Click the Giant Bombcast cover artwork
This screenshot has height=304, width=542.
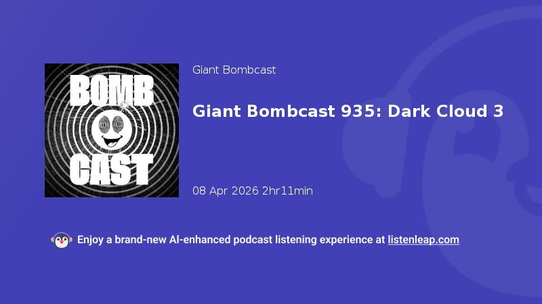[112, 130]
